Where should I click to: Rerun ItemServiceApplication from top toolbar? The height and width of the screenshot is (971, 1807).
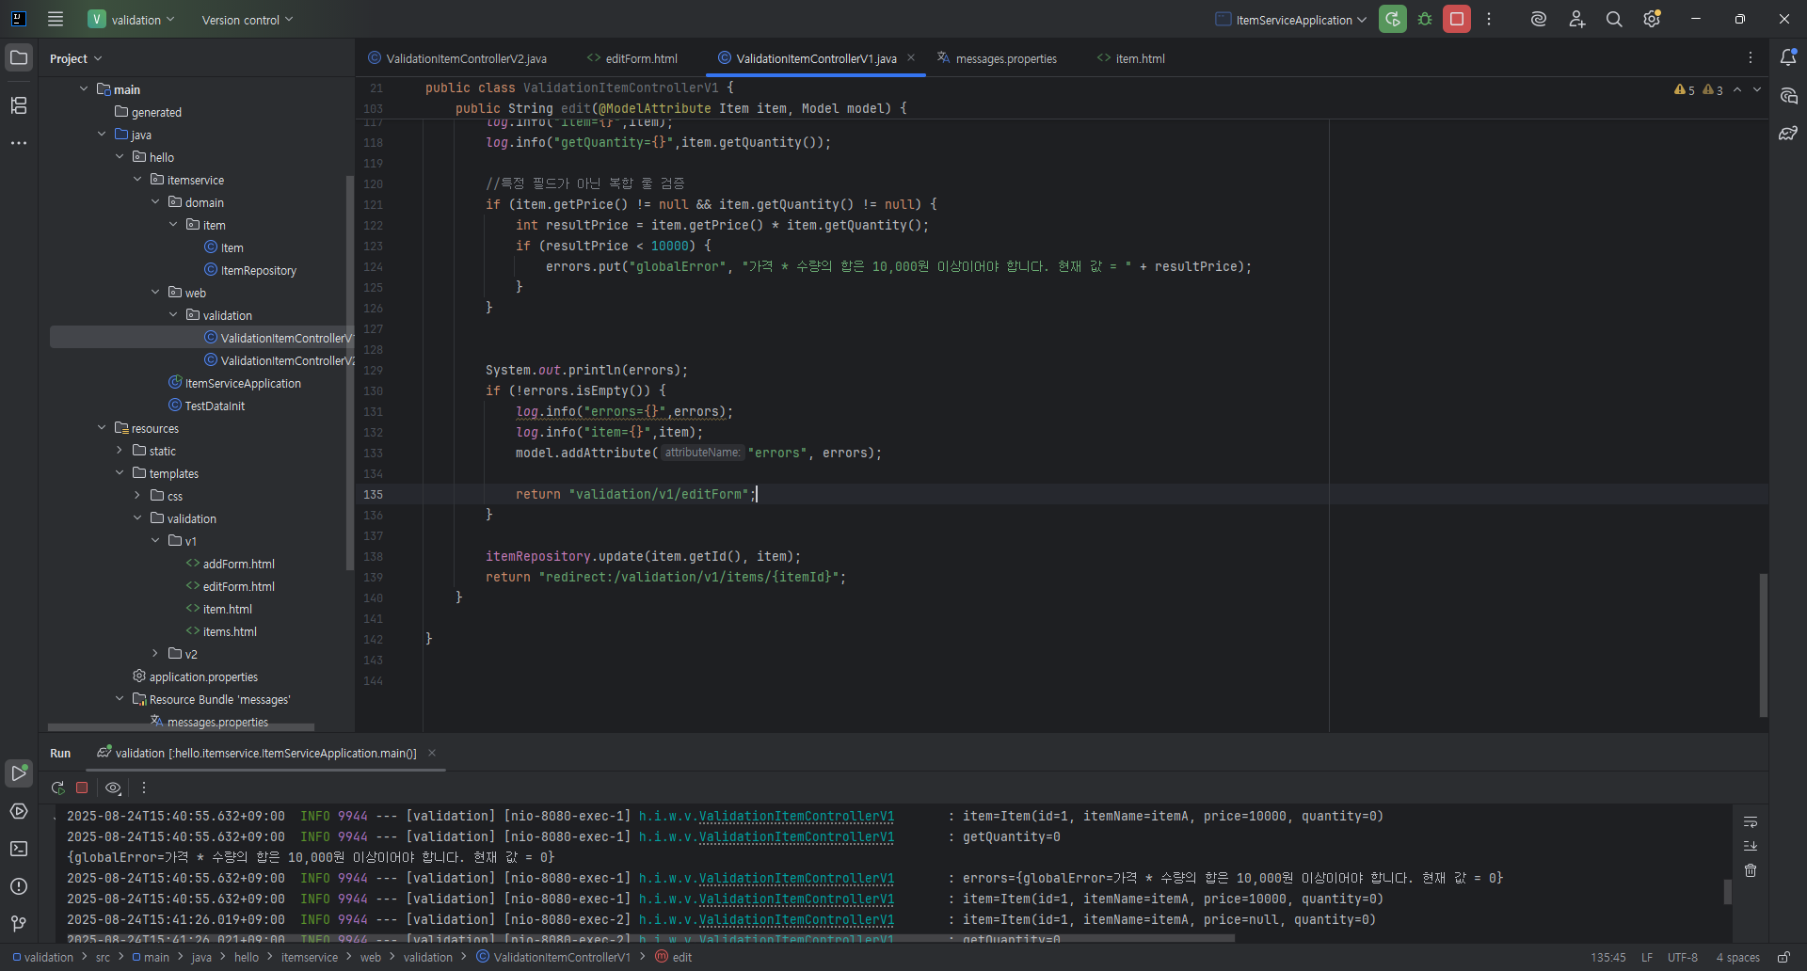coord(1393,19)
